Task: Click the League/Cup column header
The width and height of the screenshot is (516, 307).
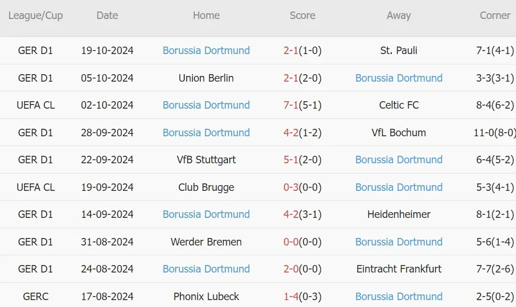Action: [36, 16]
